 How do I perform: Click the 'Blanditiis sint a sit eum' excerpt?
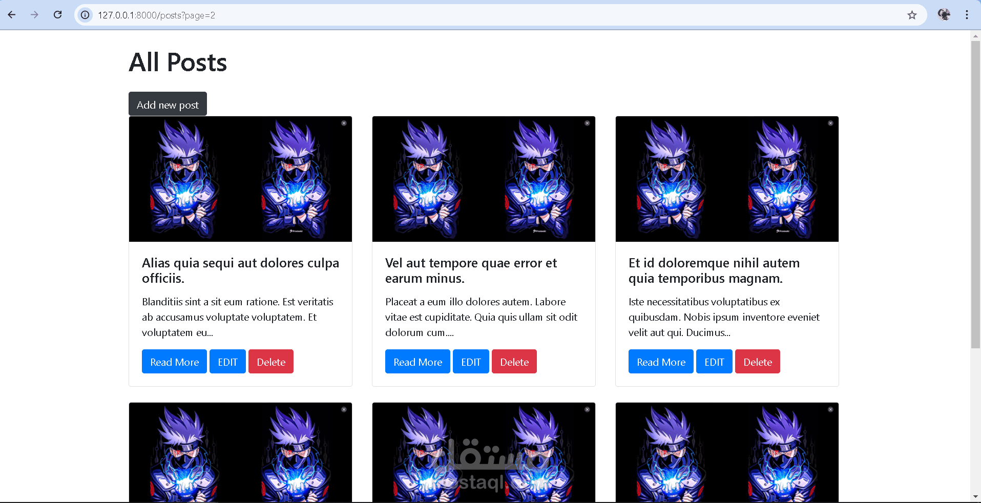[x=238, y=317]
